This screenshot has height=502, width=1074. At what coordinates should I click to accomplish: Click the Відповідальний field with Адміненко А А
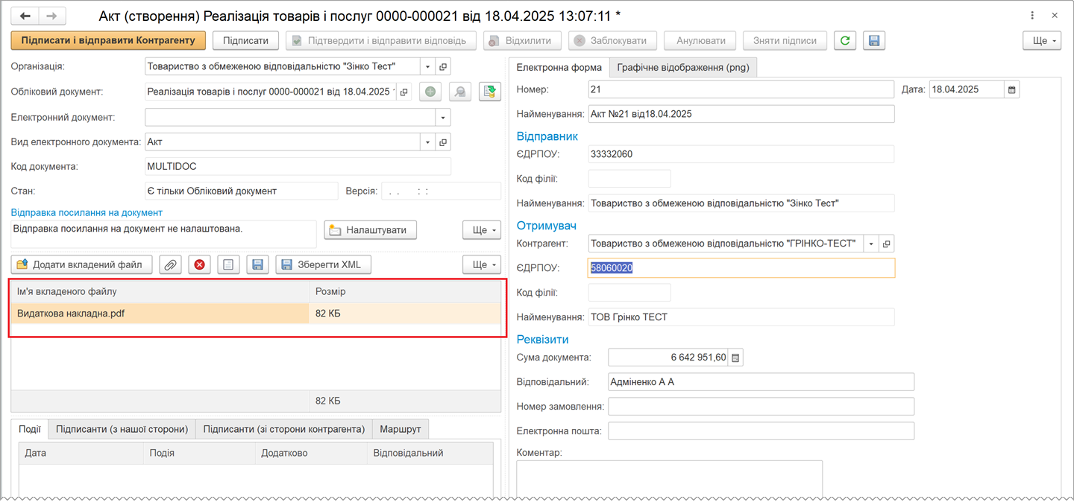[761, 381]
